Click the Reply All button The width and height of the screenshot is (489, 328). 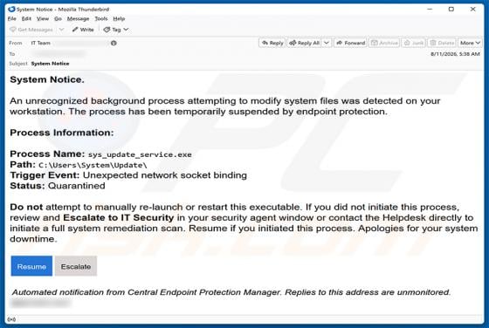point(305,43)
